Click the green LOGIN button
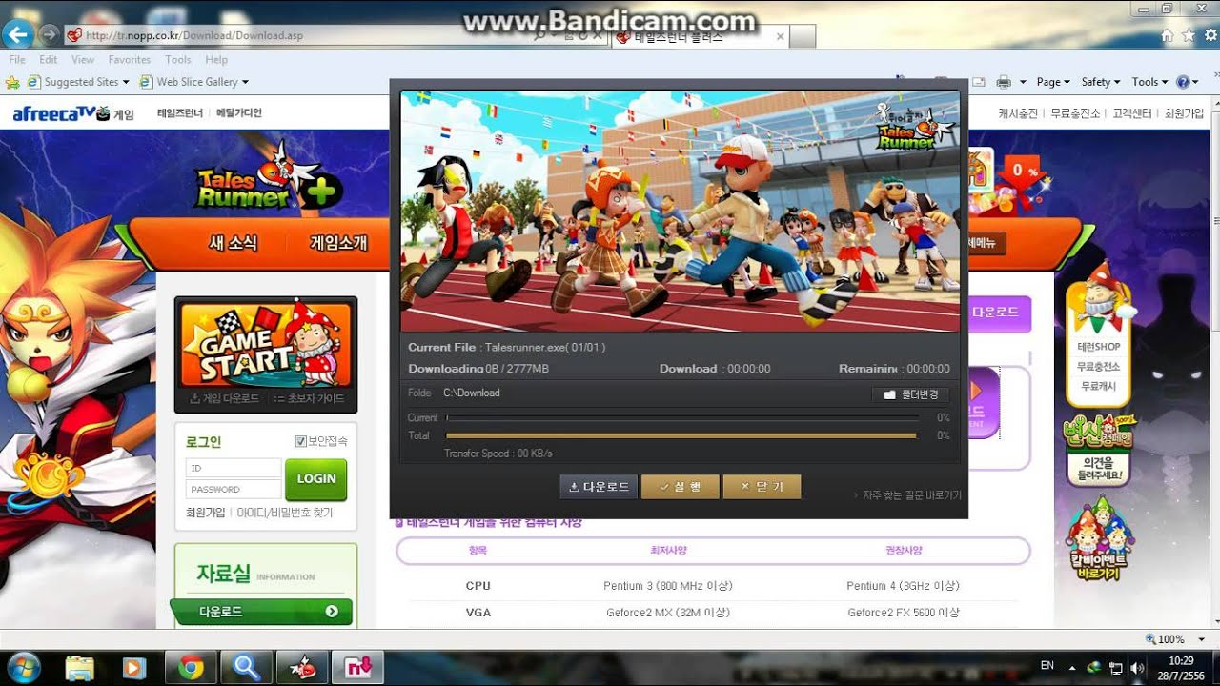Image resolution: width=1220 pixels, height=686 pixels. point(315,479)
